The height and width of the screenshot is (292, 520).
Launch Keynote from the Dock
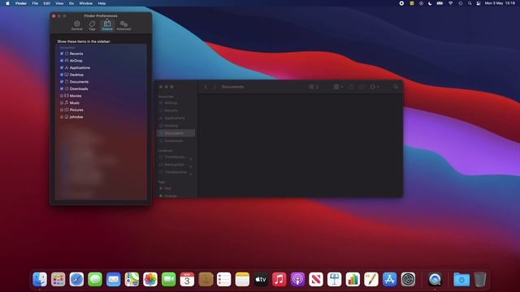tap(334, 279)
